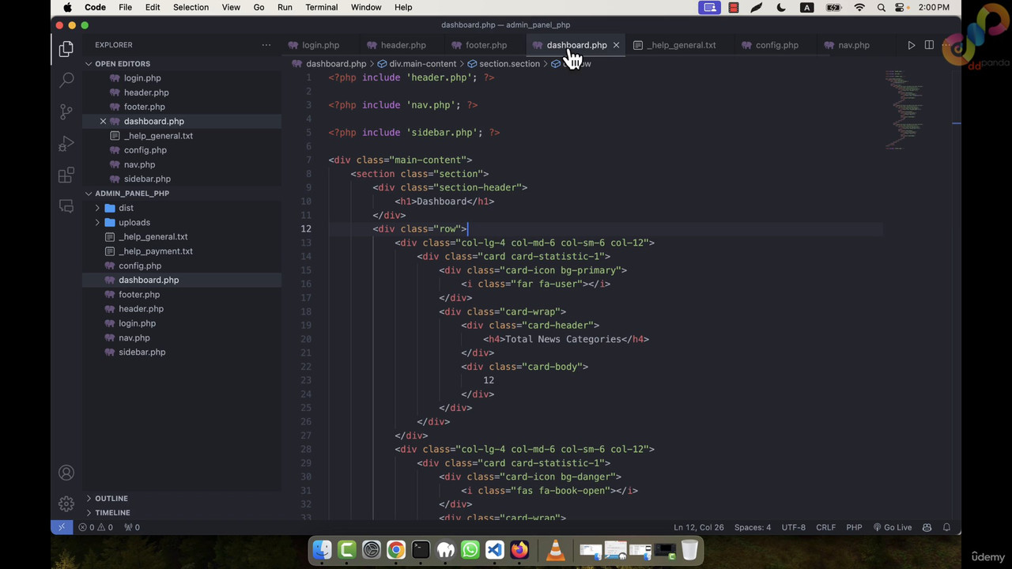Click the remote window indicator in the status bar

point(62,527)
